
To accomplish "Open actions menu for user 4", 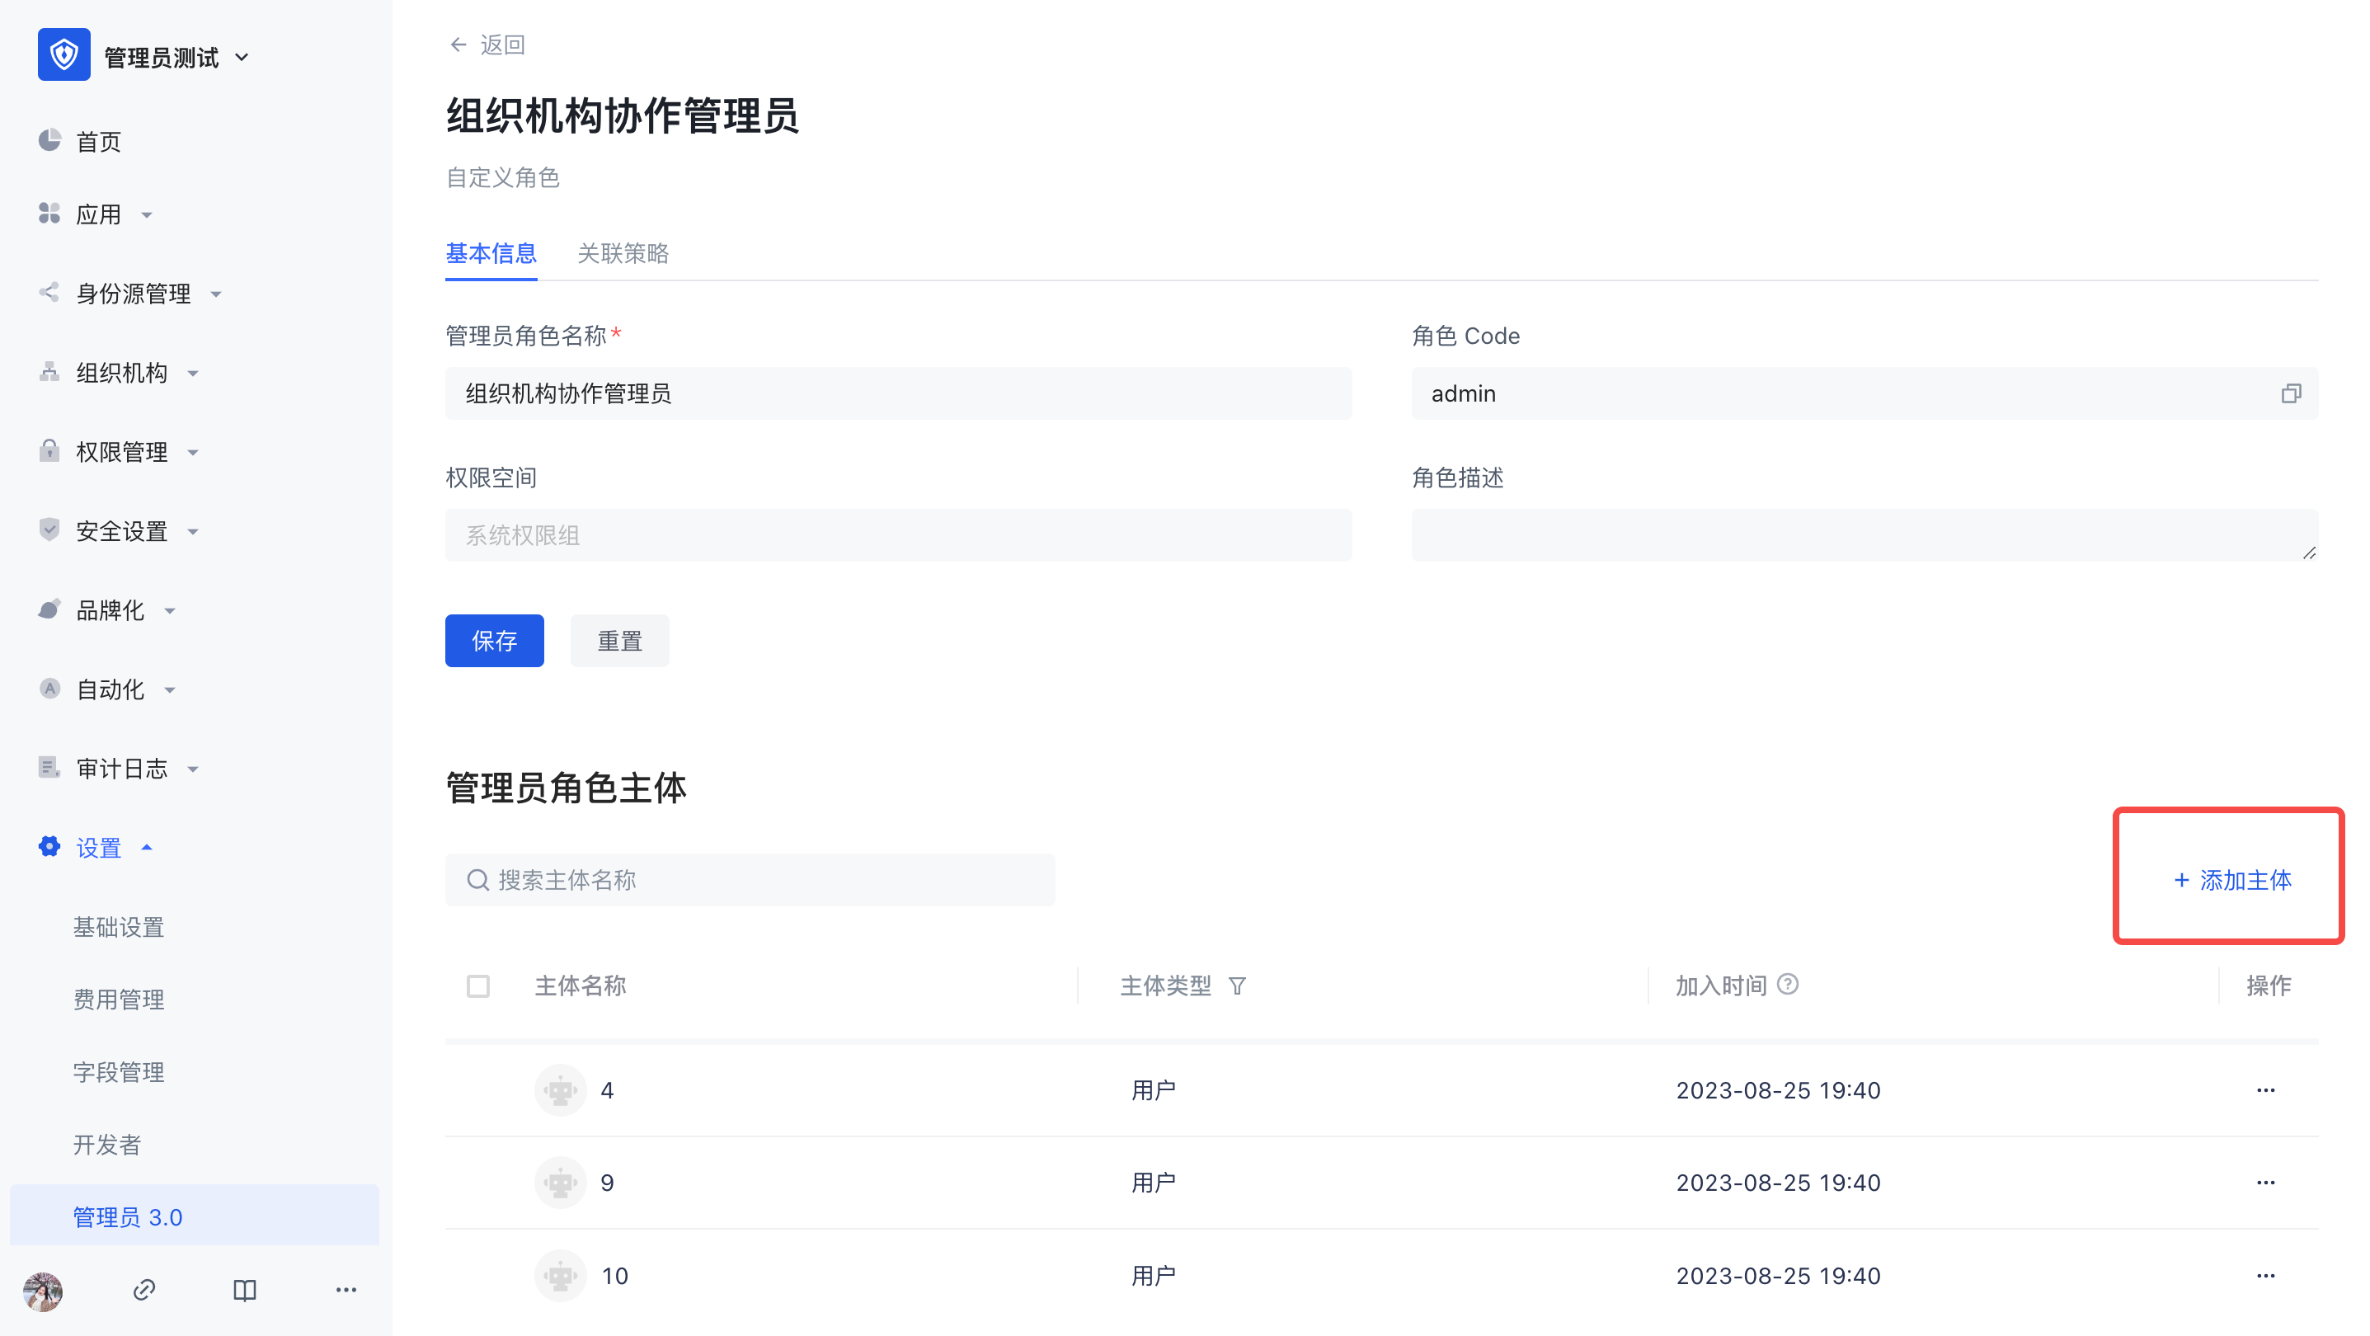I will [2265, 1090].
